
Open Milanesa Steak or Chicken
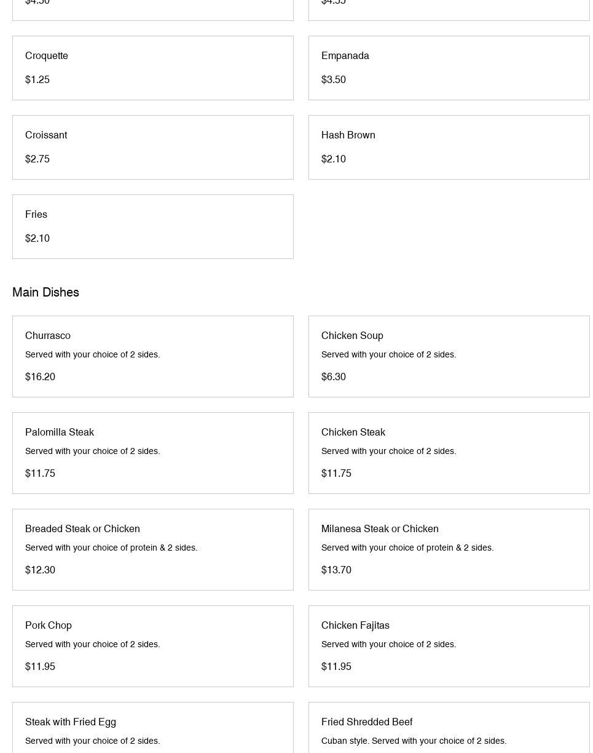pos(449,549)
